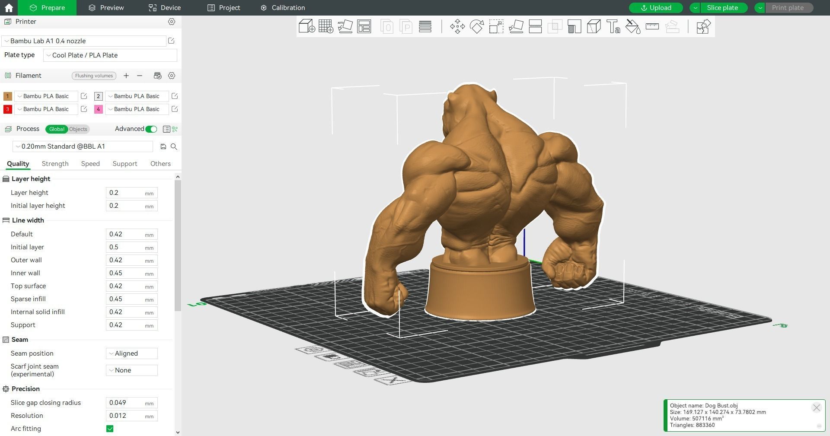Select the Color painting bucket tool
The width and height of the screenshot is (830, 436).
click(632, 26)
